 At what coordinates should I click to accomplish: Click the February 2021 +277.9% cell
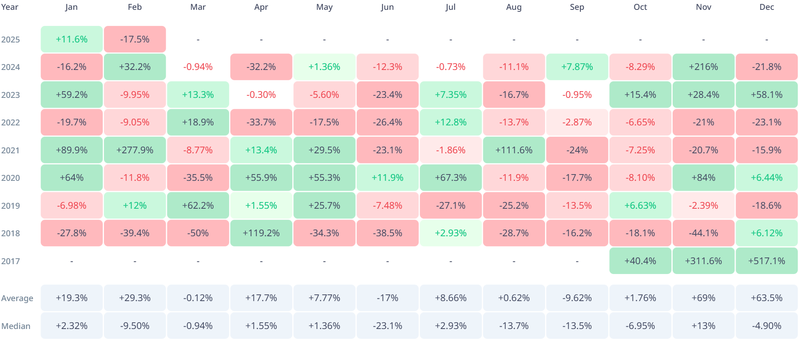coord(135,150)
